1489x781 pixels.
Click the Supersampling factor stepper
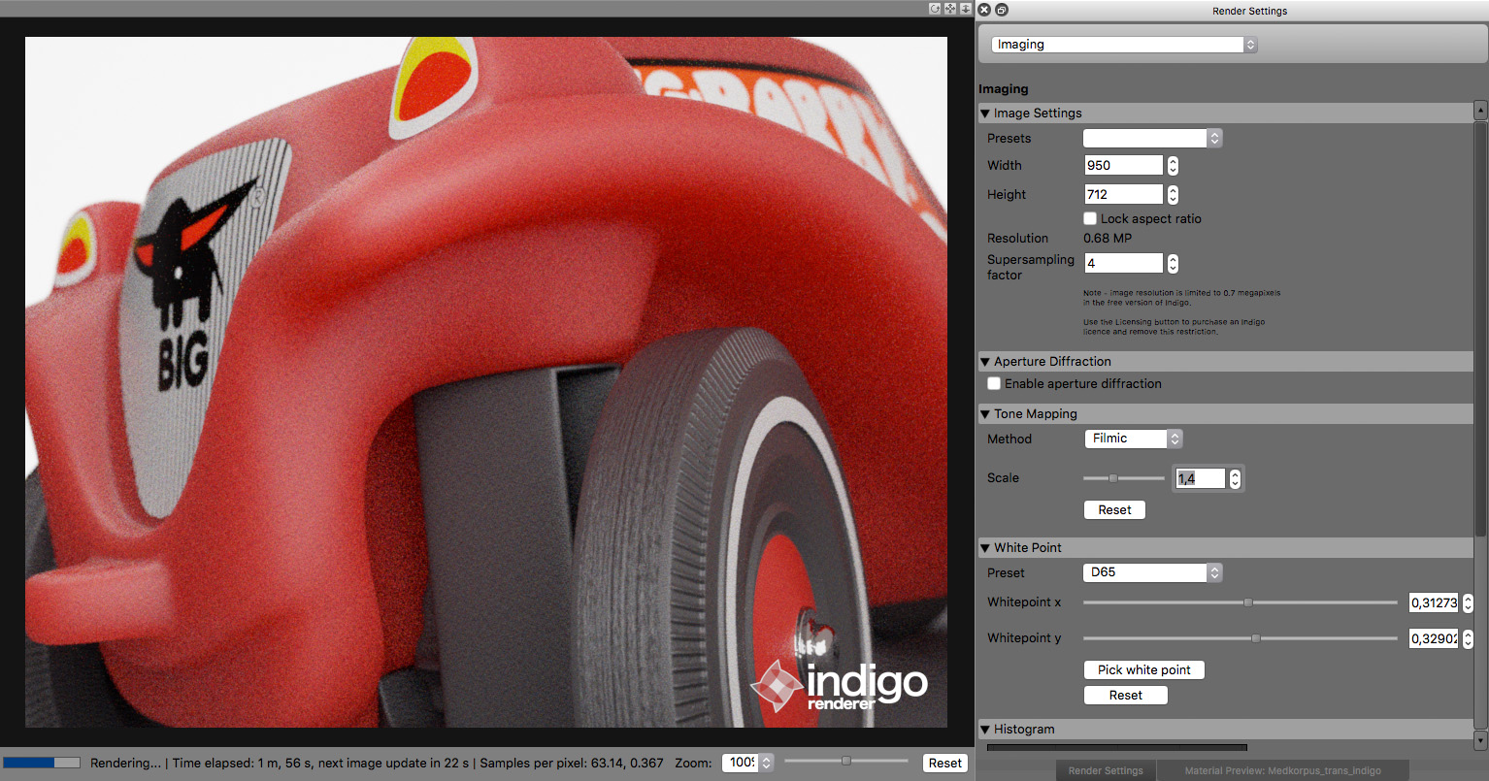(1173, 264)
